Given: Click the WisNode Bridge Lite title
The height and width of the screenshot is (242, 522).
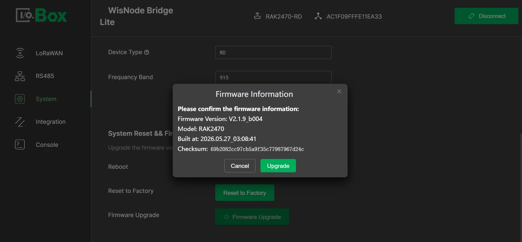Looking at the screenshot, I should (136, 16).
